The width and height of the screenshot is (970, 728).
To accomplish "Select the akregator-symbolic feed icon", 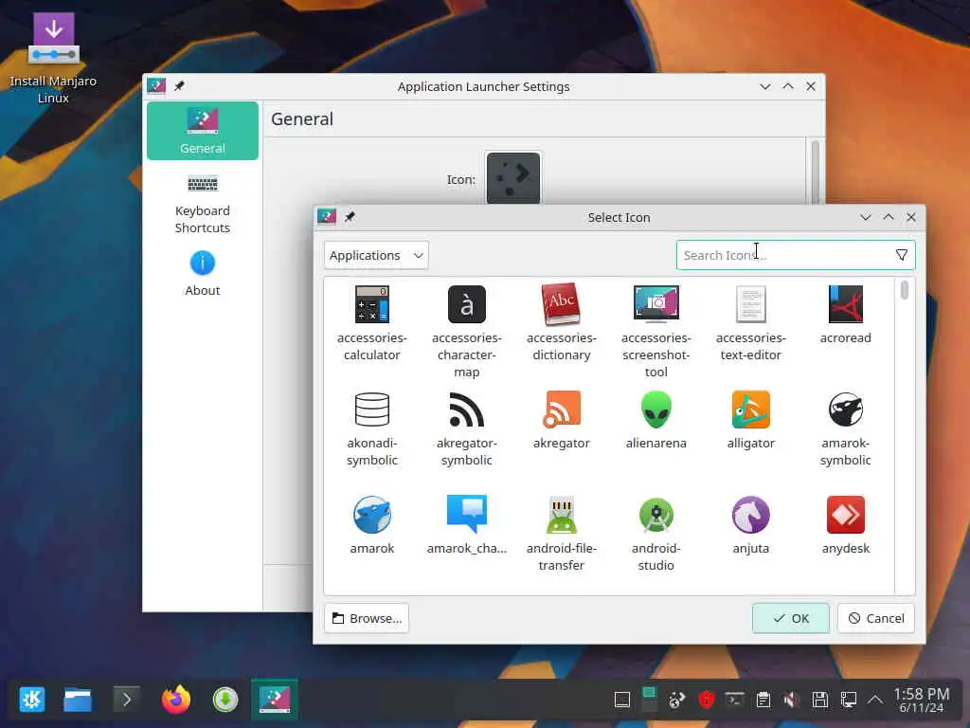I will pos(466,409).
